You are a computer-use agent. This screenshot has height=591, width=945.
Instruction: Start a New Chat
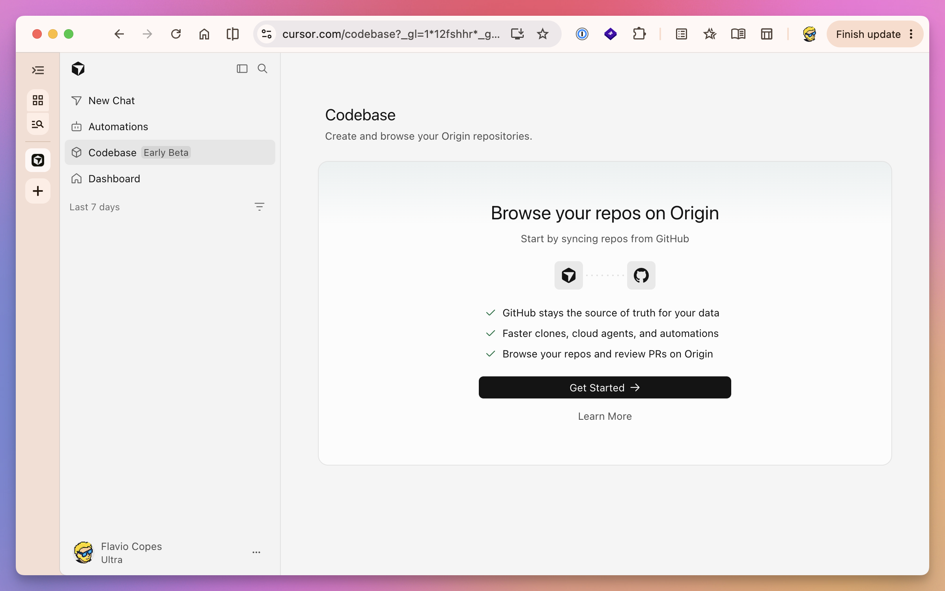170,101
